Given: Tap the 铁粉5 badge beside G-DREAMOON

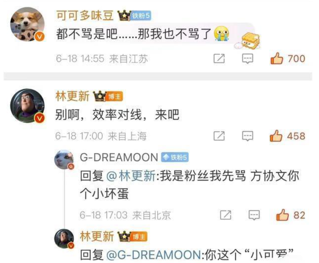Looking at the screenshot, I should coord(175,157).
